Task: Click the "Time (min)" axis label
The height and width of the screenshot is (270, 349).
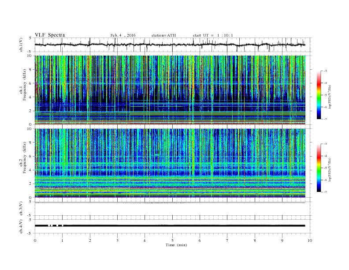Action: pyautogui.click(x=176, y=245)
